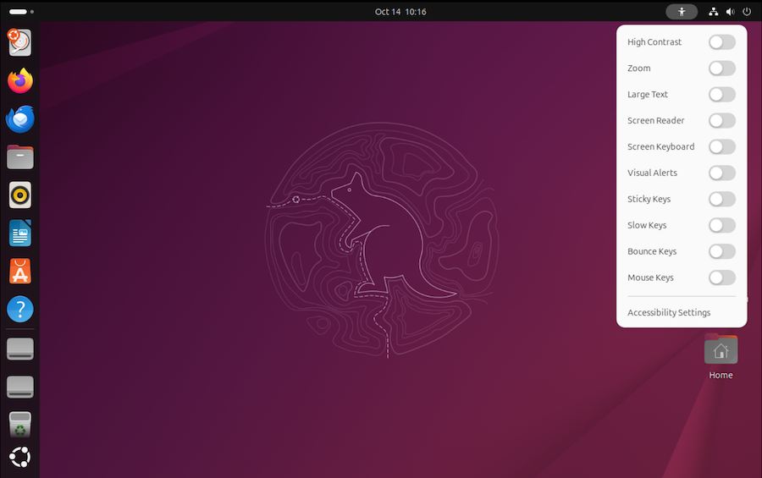This screenshot has height=478, width=762.
Task: Open the system menu with power icon
Action: 746,12
